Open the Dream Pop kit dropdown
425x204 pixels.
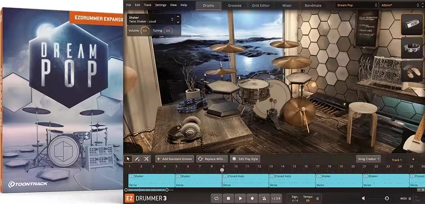coord(356,5)
